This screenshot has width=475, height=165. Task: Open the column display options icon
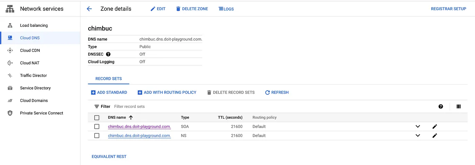[459, 107]
